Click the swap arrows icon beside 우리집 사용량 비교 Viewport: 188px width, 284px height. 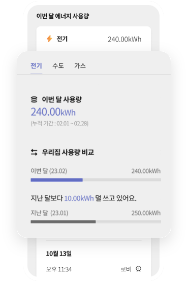click(x=34, y=152)
